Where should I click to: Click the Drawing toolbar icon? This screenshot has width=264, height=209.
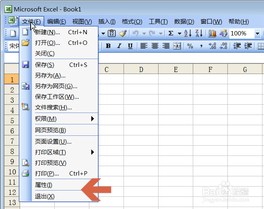pyautogui.click(x=223, y=33)
